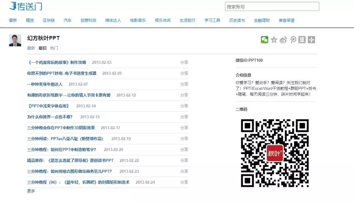Switch to the 最旧 sort tab

[42, 48]
